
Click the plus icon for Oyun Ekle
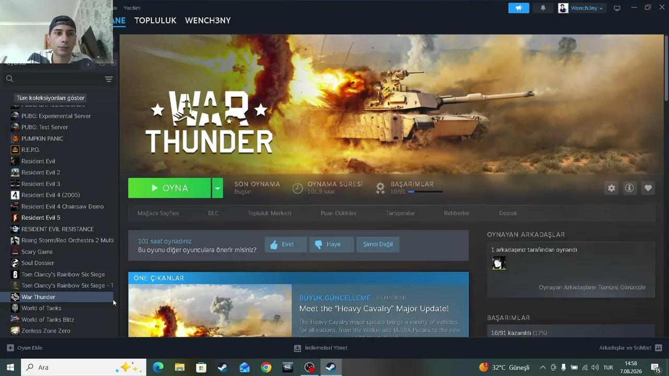click(x=10, y=348)
